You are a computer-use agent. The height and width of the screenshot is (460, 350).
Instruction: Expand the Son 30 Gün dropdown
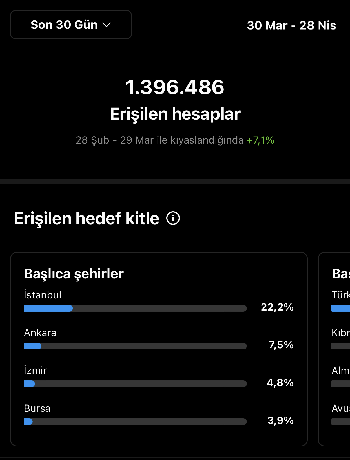point(71,25)
